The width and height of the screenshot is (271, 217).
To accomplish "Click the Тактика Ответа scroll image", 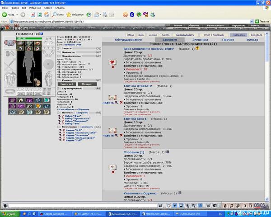I will (x=112, y=98).
